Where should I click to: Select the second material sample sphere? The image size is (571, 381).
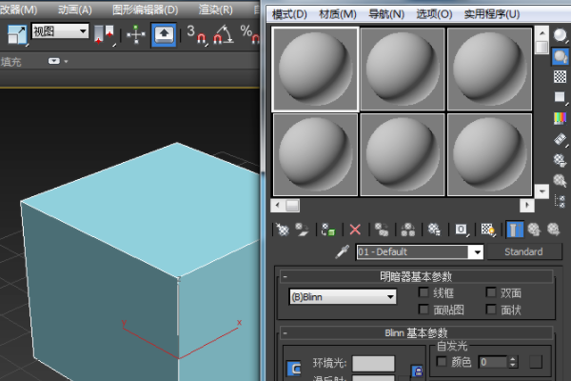(x=403, y=69)
